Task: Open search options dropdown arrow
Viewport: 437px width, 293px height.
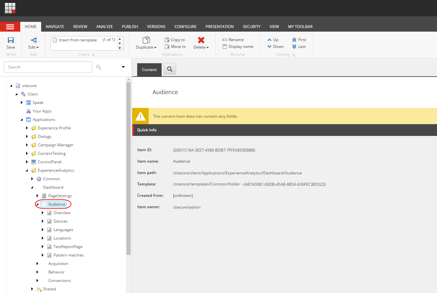Action: click(x=123, y=67)
